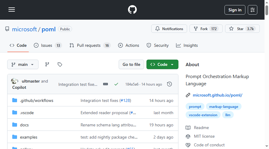Expand the green Code dropdown

pyautogui.click(x=162, y=64)
